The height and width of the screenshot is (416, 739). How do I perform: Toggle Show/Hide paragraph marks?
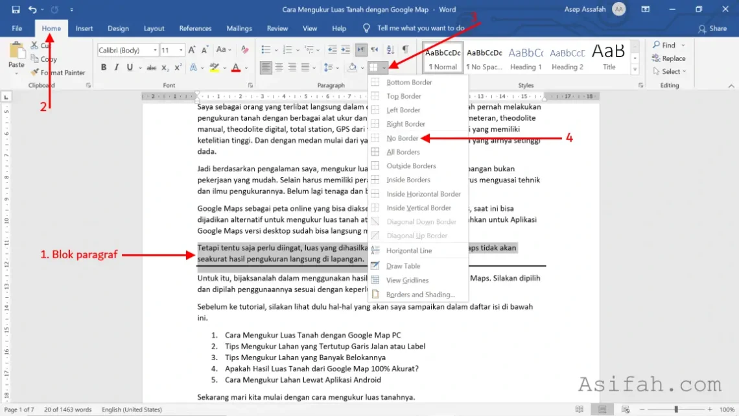pos(405,49)
